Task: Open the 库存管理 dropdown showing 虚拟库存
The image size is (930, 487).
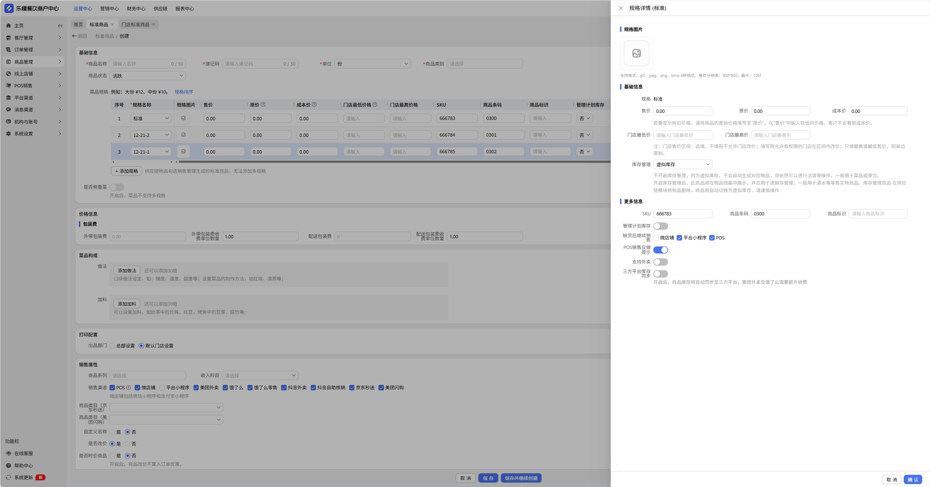Action: [683, 164]
